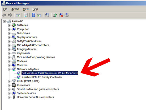
Task: Click the Uninstall device red X icon
Action: coord(61,15)
